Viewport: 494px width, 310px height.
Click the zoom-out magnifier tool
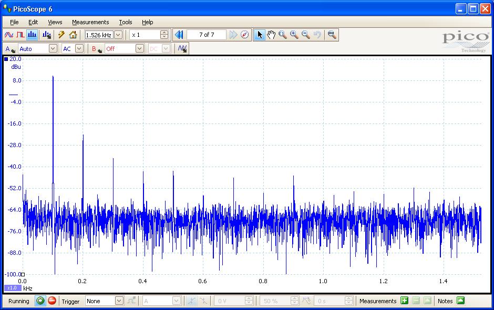[306, 35]
